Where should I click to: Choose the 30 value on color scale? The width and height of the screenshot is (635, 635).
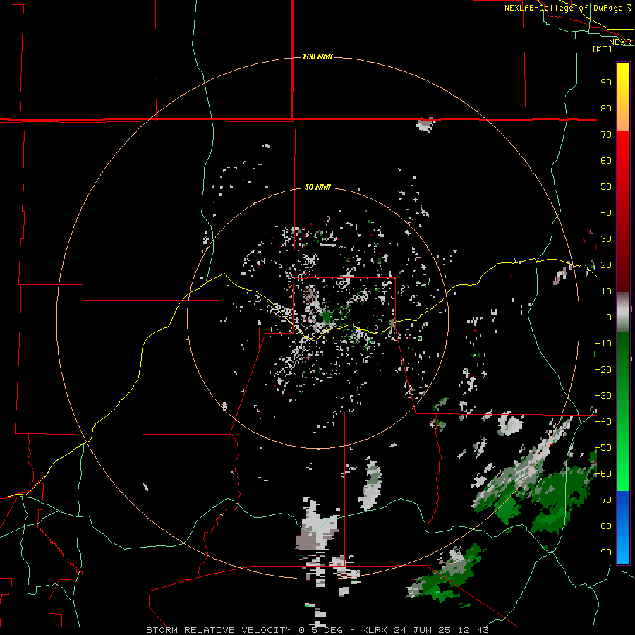[606, 239]
